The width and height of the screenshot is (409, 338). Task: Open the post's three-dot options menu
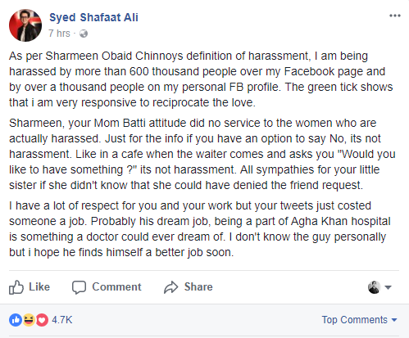(x=395, y=16)
